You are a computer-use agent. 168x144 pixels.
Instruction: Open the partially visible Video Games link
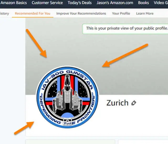[x=161, y=3]
